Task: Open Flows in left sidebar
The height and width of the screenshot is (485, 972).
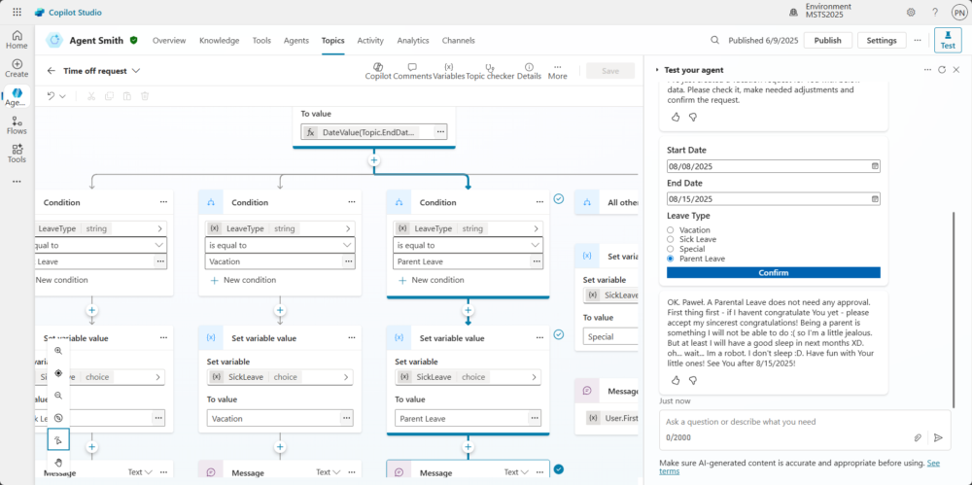Action: coord(17,123)
